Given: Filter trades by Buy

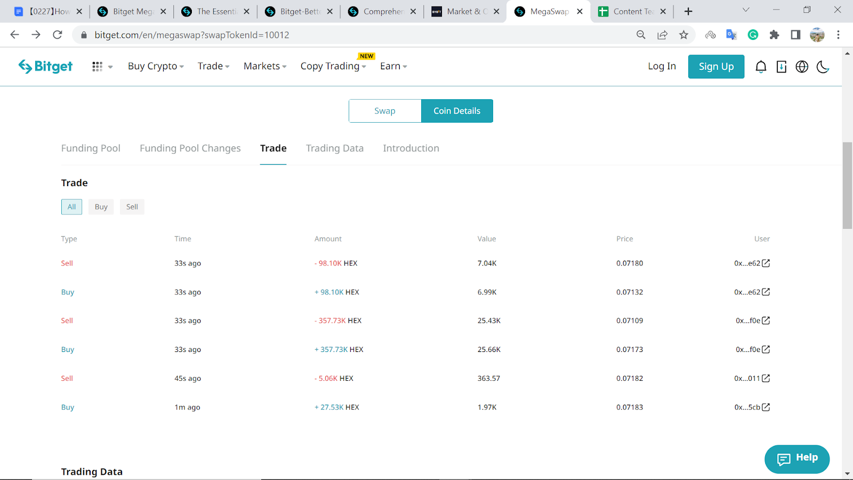Looking at the screenshot, I should click(x=101, y=207).
